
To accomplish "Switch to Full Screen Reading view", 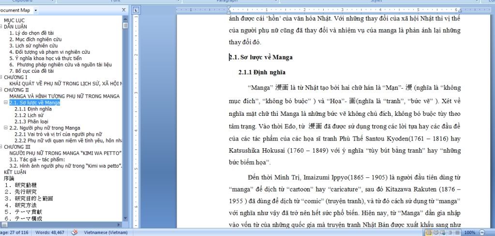I will pos(435,233).
